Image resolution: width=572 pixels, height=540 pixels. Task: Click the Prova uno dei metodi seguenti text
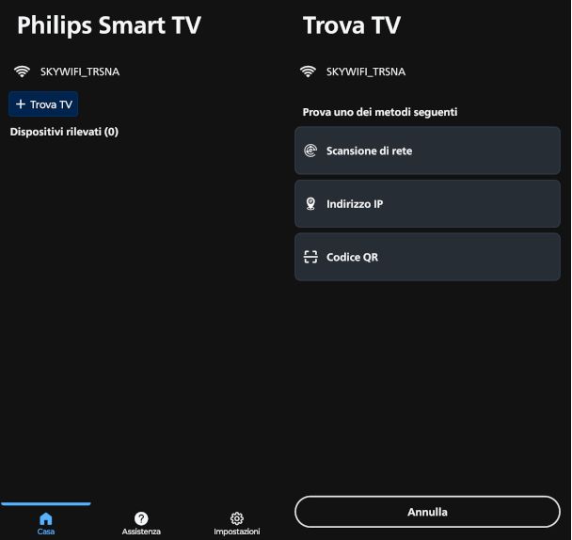(x=380, y=112)
